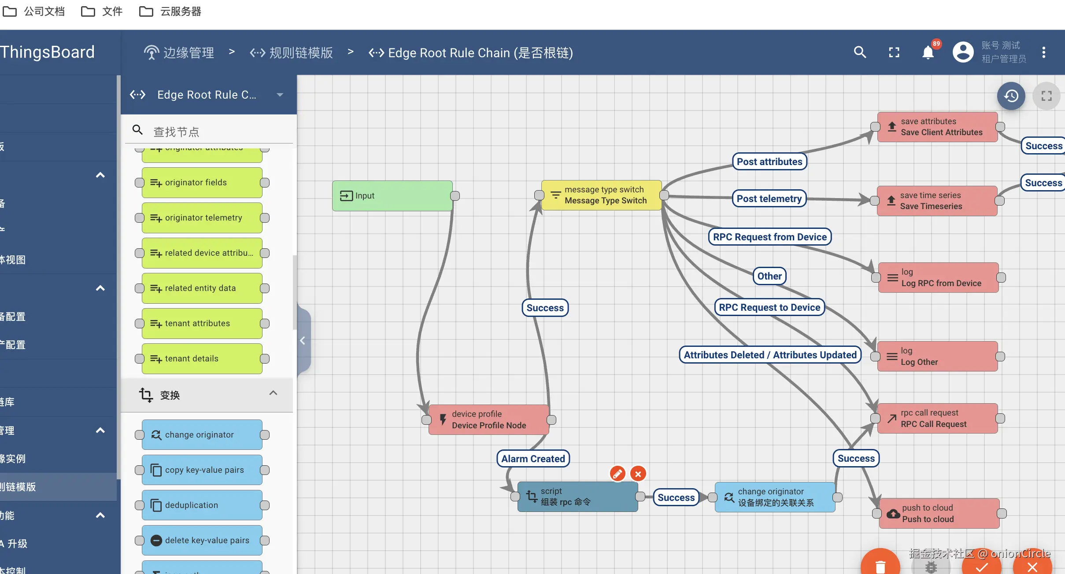Click red delete X on script node
The width and height of the screenshot is (1065, 574).
(638, 474)
